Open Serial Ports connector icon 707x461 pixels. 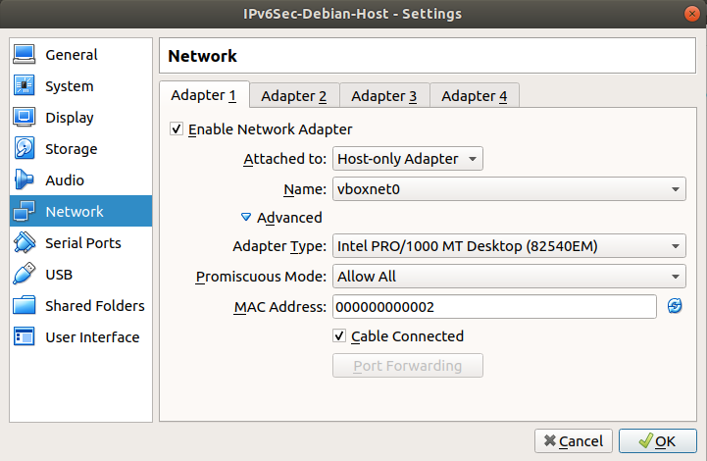(x=25, y=243)
